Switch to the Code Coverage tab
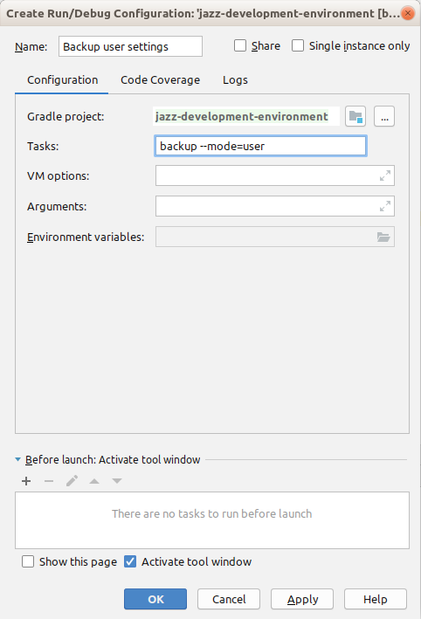Screen dimensions: 421x619 click(x=161, y=80)
